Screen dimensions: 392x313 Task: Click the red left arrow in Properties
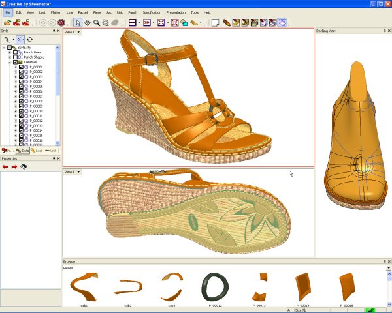point(5,166)
